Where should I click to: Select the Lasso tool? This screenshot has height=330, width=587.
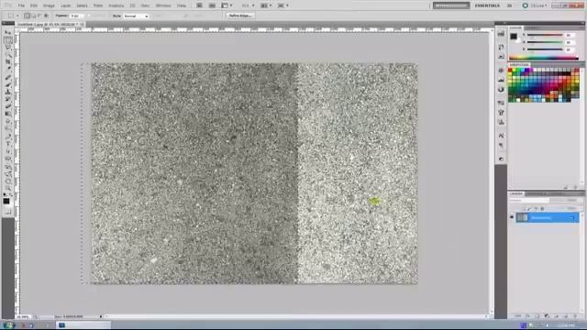tap(7, 48)
